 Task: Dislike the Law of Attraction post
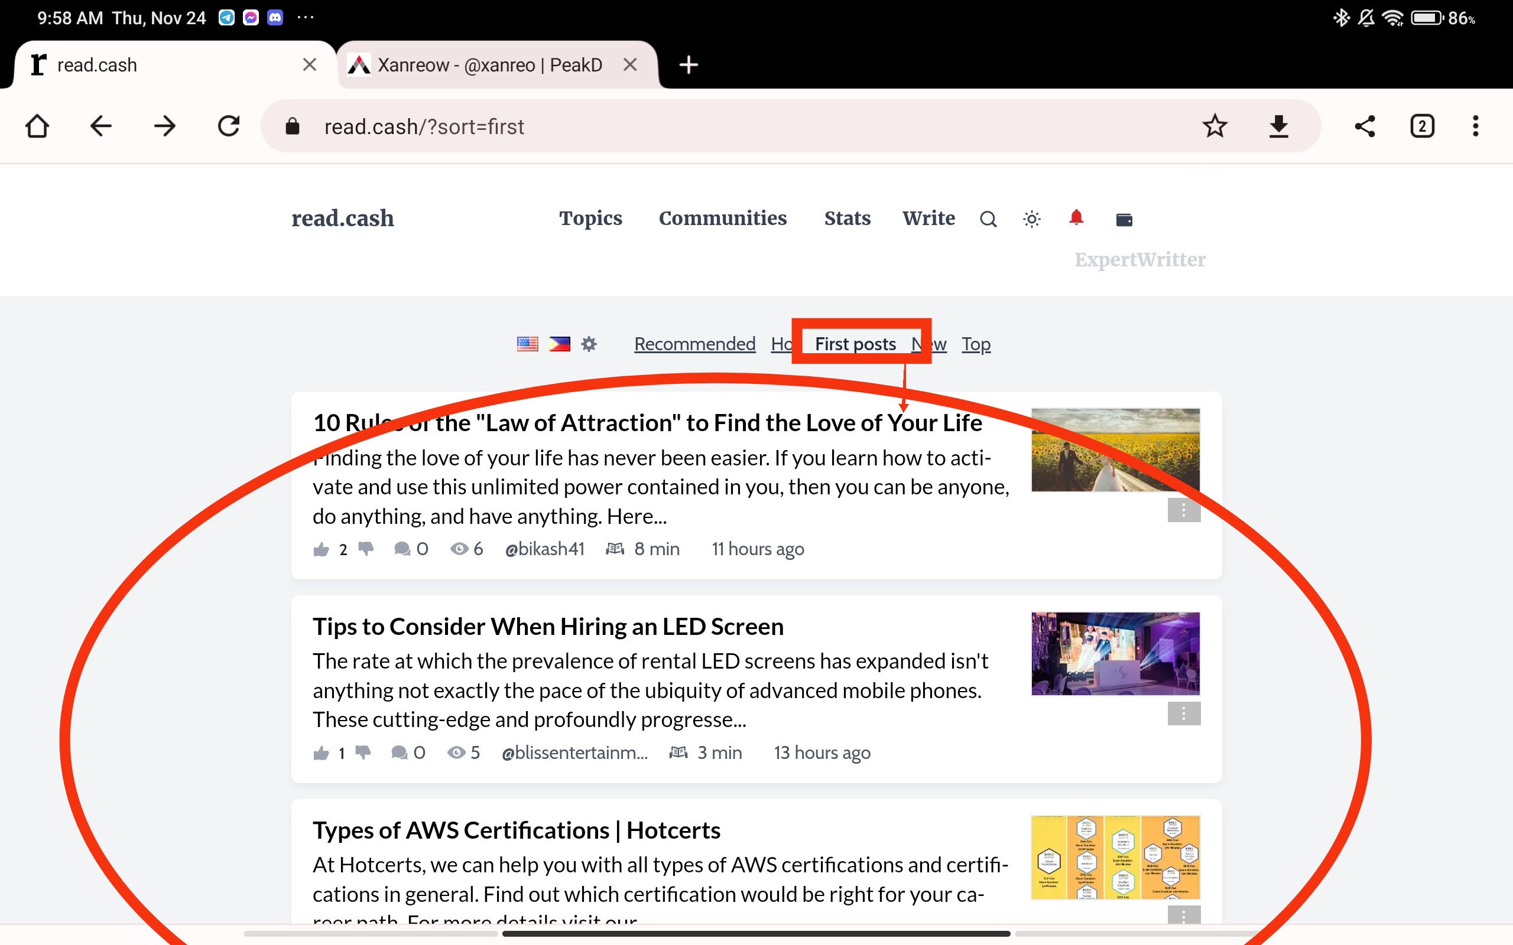[366, 549]
